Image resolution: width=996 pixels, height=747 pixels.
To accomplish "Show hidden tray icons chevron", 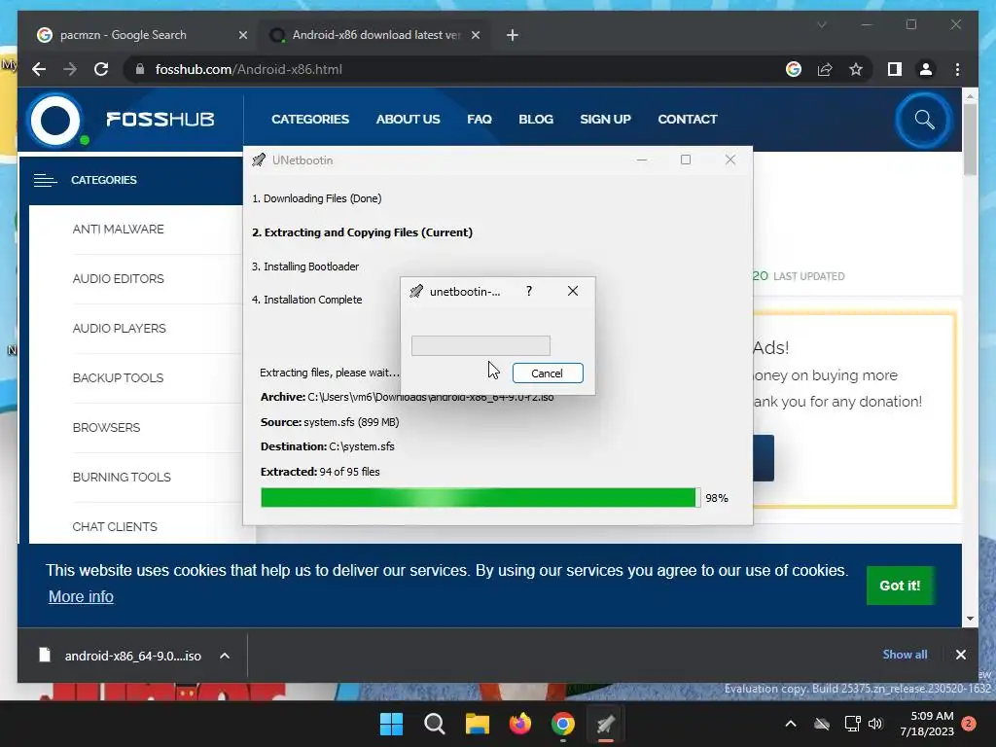I will (790, 724).
